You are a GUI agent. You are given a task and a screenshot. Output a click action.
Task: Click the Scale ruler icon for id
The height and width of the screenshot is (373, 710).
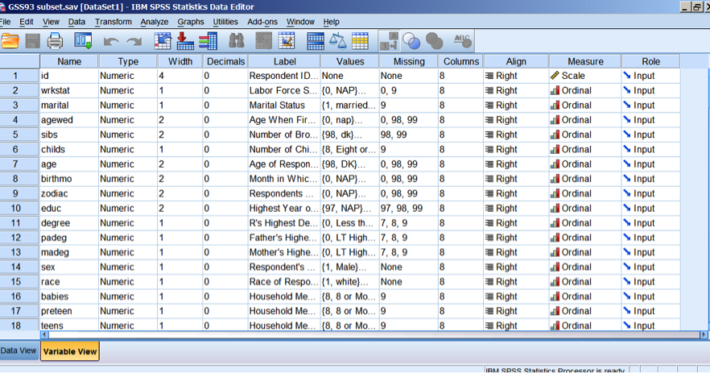click(555, 76)
